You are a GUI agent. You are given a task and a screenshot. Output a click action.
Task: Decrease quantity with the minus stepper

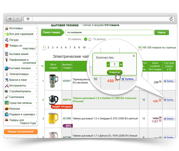pyautogui.click(x=108, y=64)
